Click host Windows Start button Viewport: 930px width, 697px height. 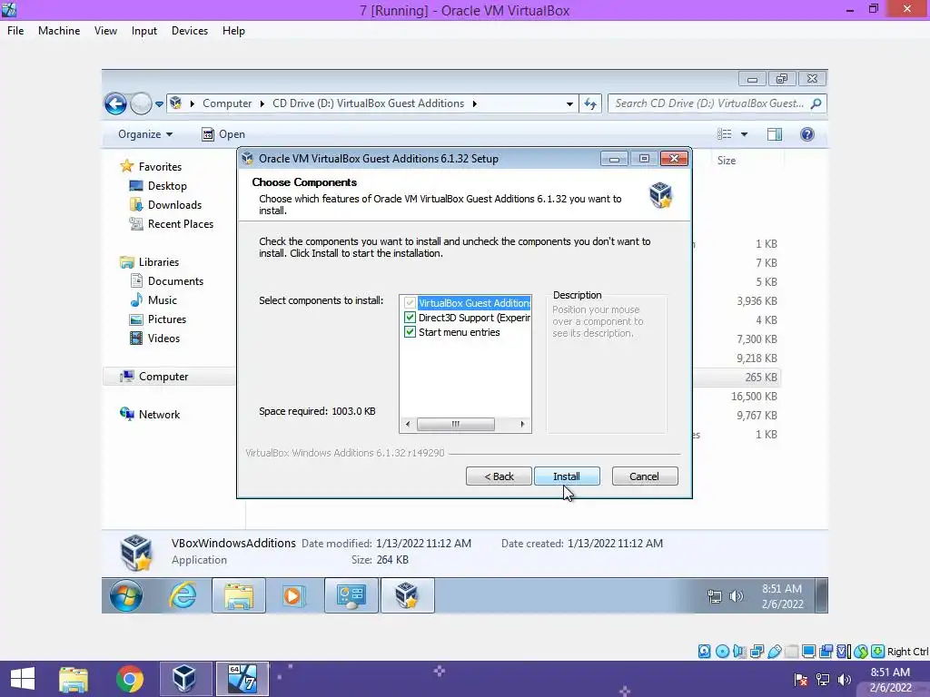click(23, 679)
